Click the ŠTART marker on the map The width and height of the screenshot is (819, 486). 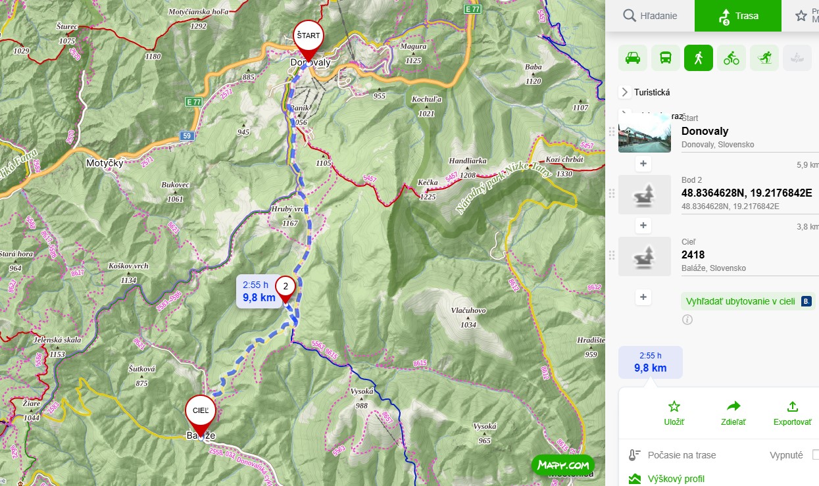(309, 36)
